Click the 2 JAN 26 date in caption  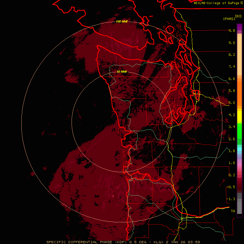click(x=176, y=242)
